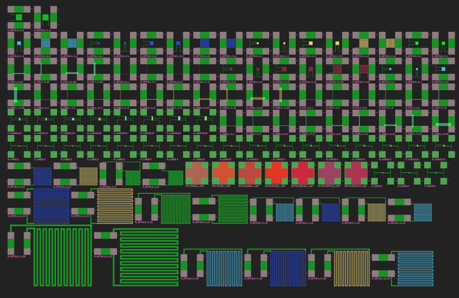Click the dark blue serpentine in bottom row

[287, 268]
